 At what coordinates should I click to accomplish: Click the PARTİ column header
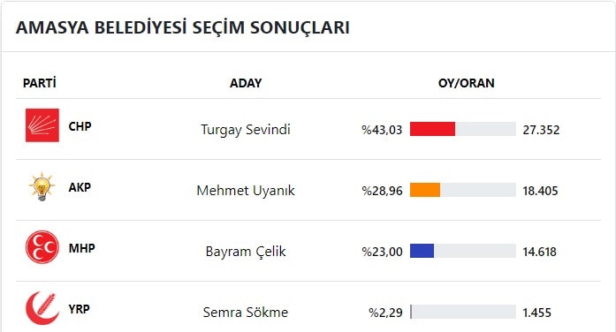click(x=40, y=83)
